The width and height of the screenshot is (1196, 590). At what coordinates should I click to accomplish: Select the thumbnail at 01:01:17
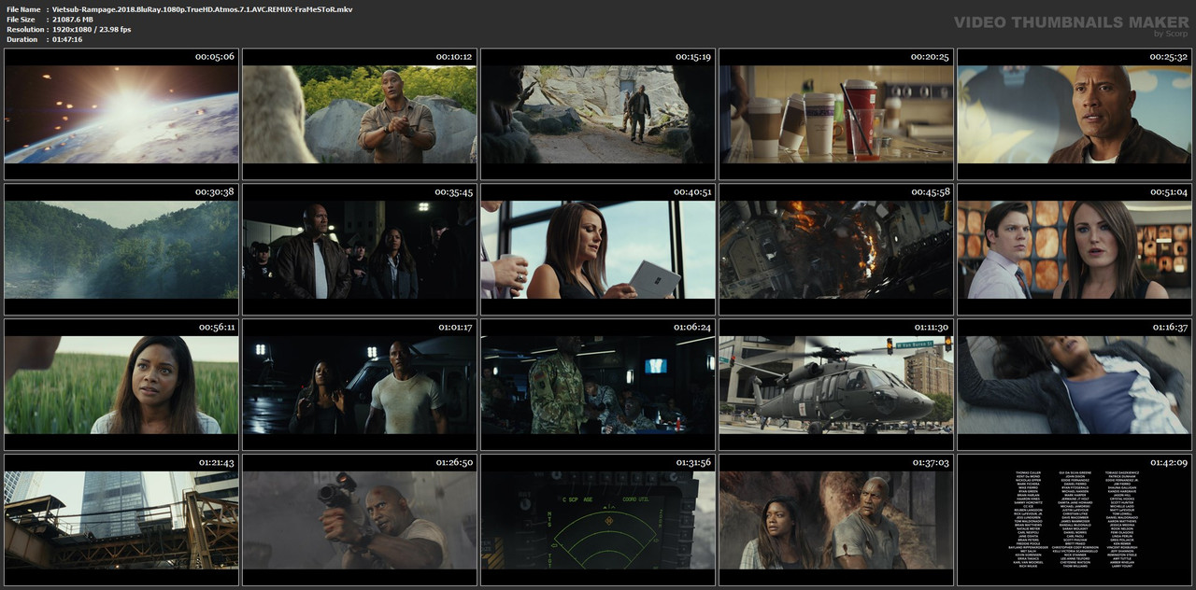360,385
